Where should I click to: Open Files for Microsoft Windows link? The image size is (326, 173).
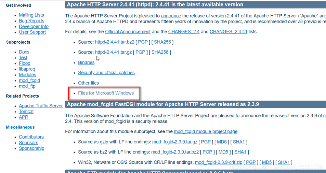pyautogui.click(x=106, y=93)
